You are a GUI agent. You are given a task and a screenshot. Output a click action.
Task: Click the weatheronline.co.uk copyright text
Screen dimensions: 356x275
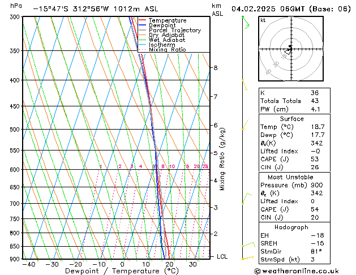[297, 271]
